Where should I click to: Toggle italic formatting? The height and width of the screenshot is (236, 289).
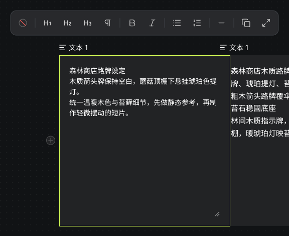(152, 23)
